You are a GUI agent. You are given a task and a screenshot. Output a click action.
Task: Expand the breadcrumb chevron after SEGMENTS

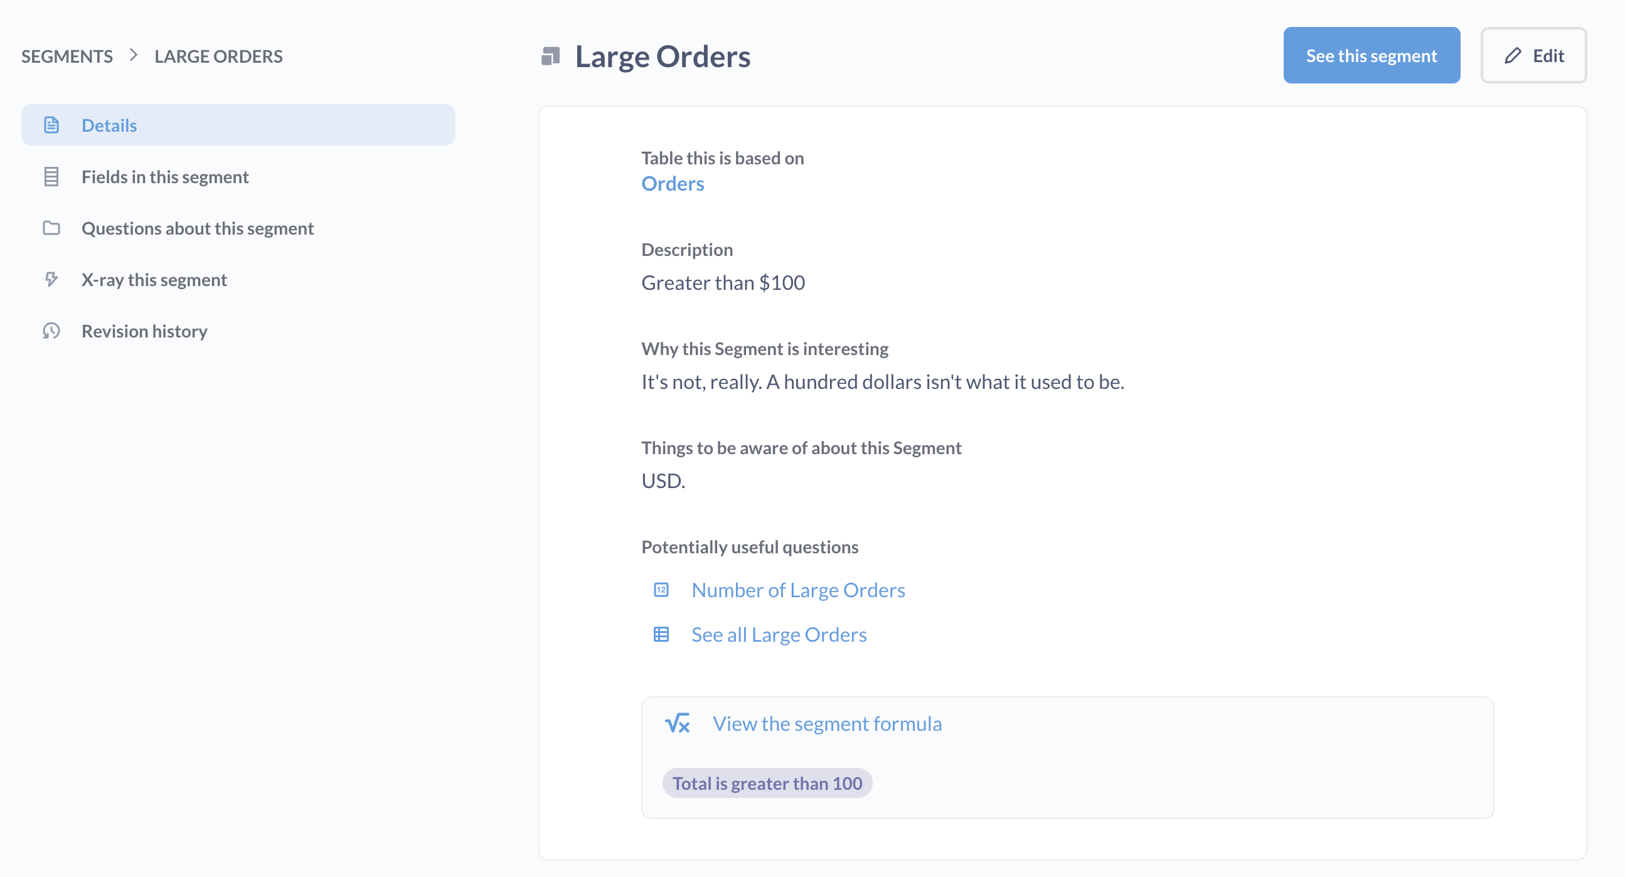pos(134,56)
